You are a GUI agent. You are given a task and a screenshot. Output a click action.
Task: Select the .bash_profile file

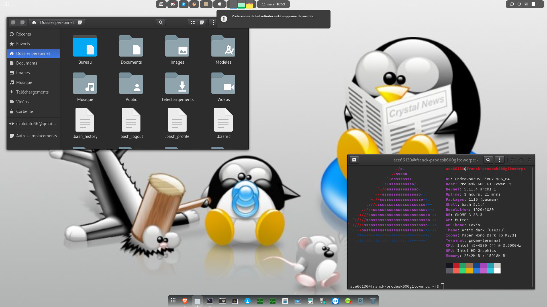coord(177,123)
